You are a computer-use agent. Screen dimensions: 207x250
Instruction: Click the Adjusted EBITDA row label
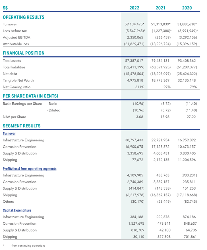click(16, 37)
